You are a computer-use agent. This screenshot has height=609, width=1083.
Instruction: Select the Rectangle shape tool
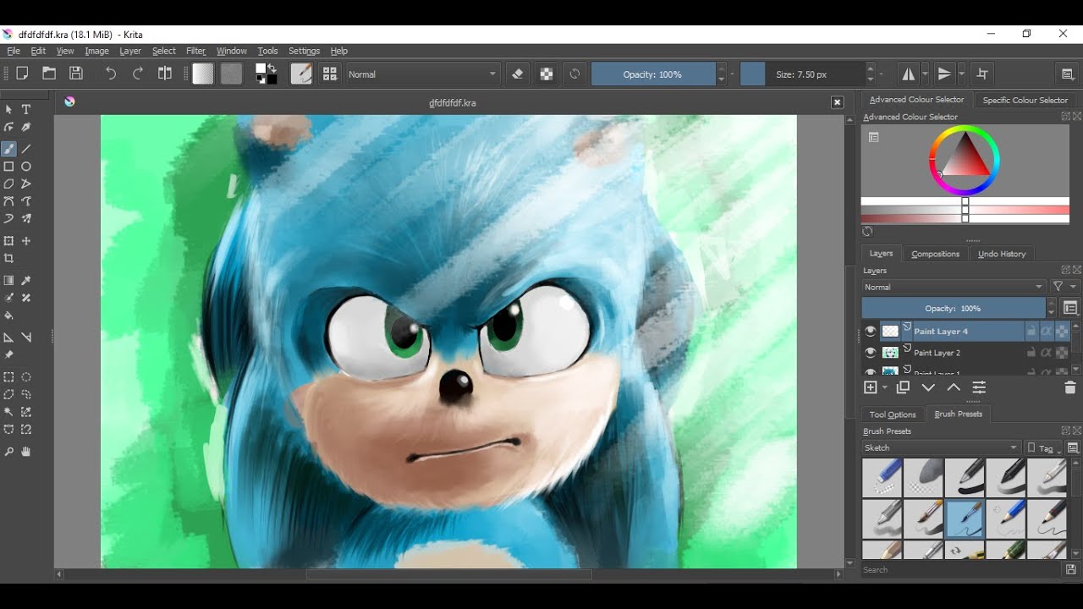click(9, 167)
